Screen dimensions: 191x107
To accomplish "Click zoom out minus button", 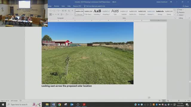I will 171,100.
